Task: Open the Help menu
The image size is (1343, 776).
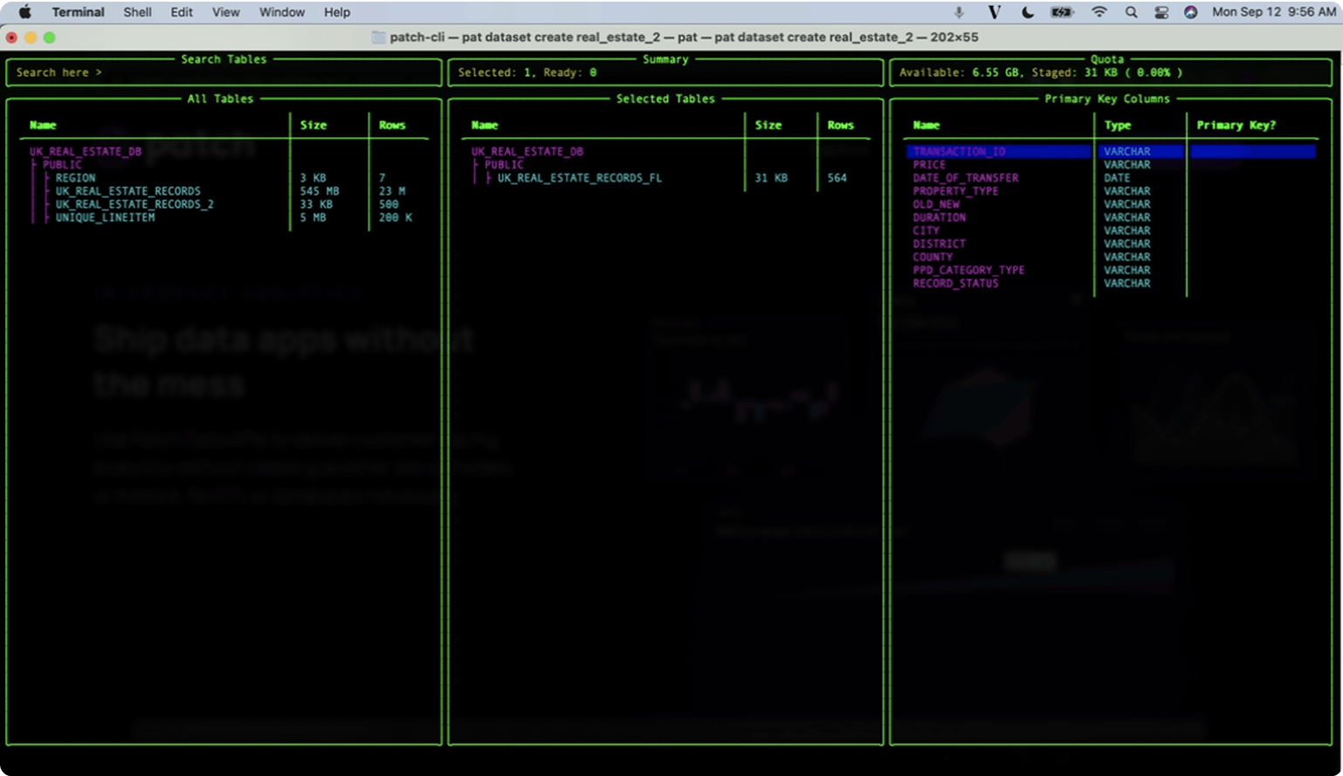Action: (x=337, y=12)
